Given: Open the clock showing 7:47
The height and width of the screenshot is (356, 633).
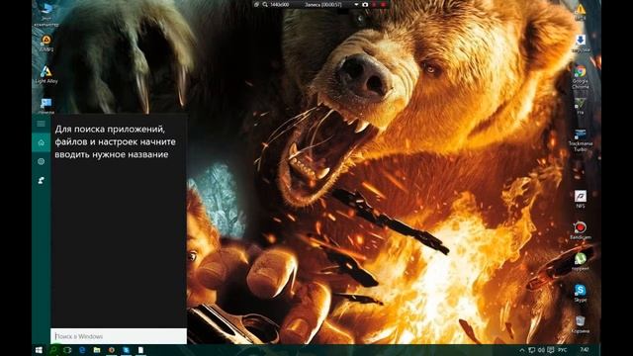Looking at the screenshot, I should 584,350.
